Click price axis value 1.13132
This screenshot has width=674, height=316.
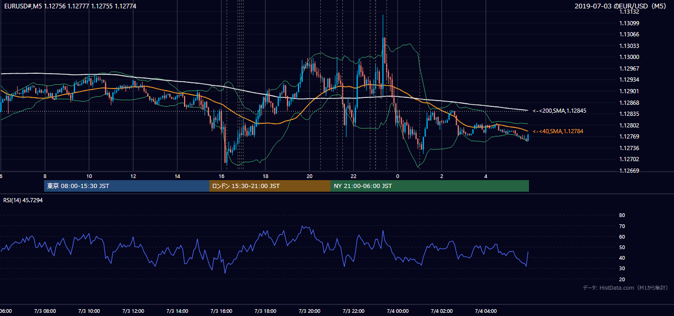pos(630,13)
